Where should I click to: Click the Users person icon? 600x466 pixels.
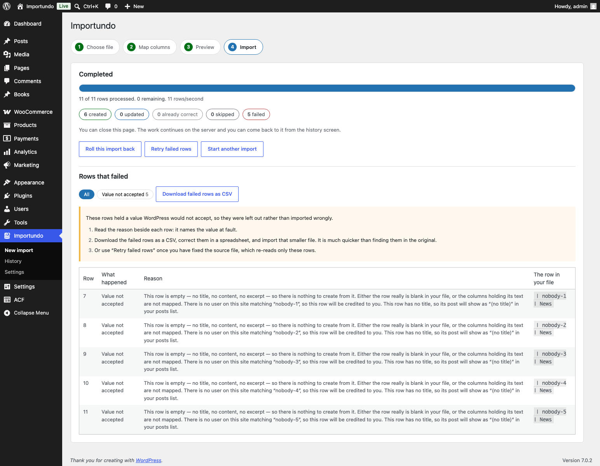click(7, 209)
